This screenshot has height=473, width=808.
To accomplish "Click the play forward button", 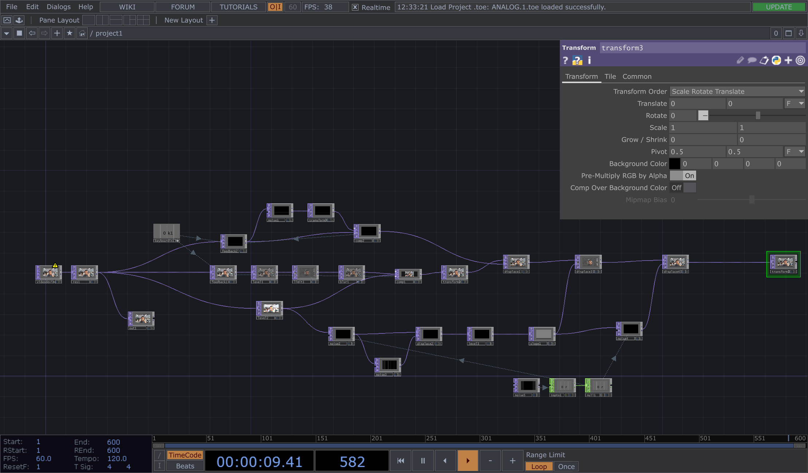I will 468,461.
